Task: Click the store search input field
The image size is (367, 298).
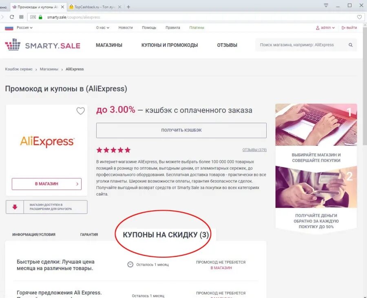Action: coord(302,45)
